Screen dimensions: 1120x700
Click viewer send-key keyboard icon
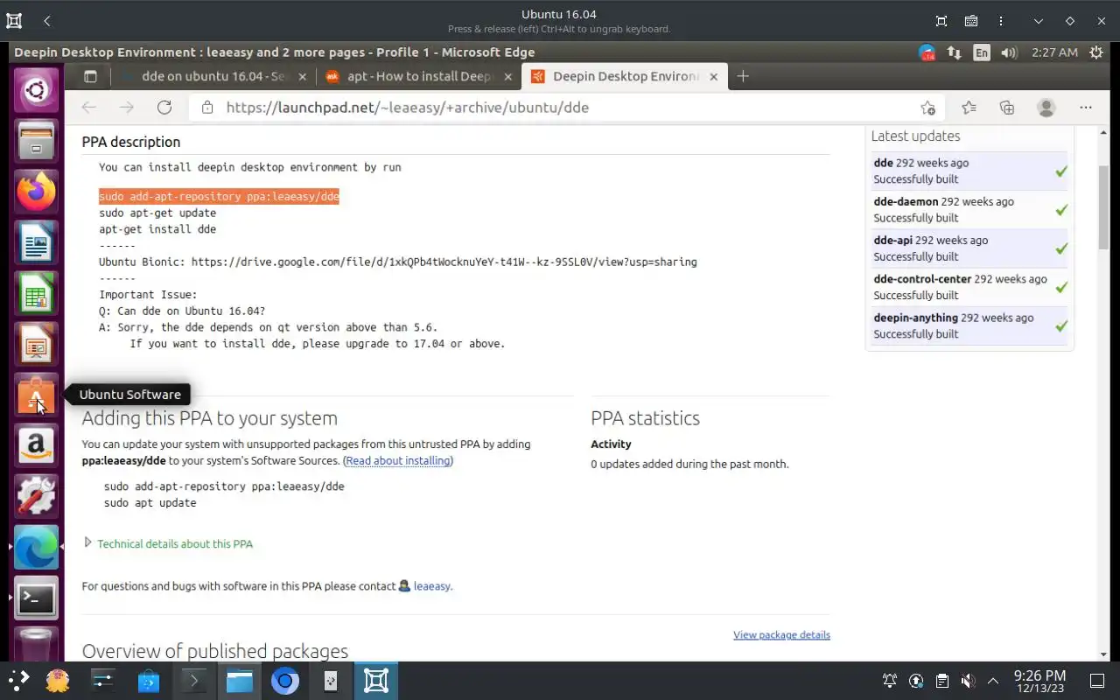pyautogui.click(x=971, y=21)
